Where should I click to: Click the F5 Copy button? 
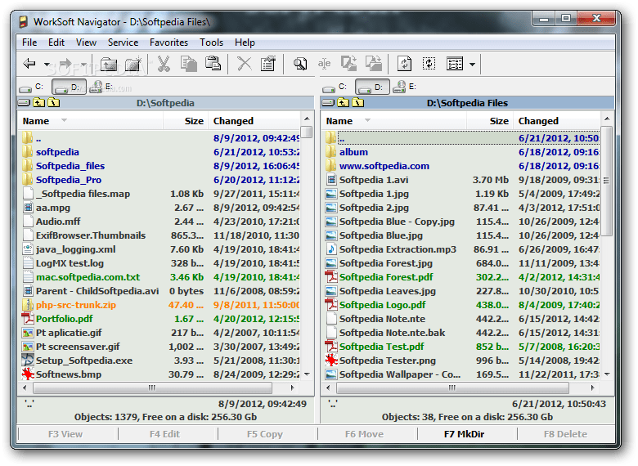[x=265, y=434]
